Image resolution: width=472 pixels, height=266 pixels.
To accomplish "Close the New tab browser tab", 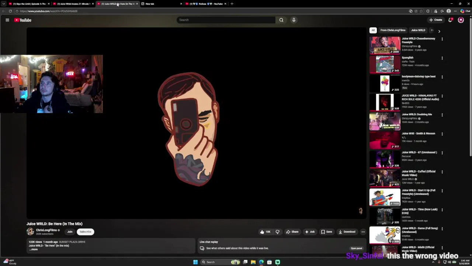I will pos(181,4).
